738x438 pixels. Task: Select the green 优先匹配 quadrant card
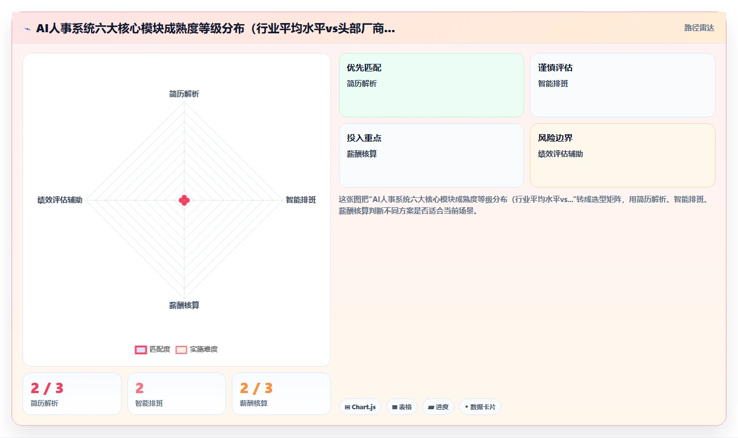(x=431, y=85)
